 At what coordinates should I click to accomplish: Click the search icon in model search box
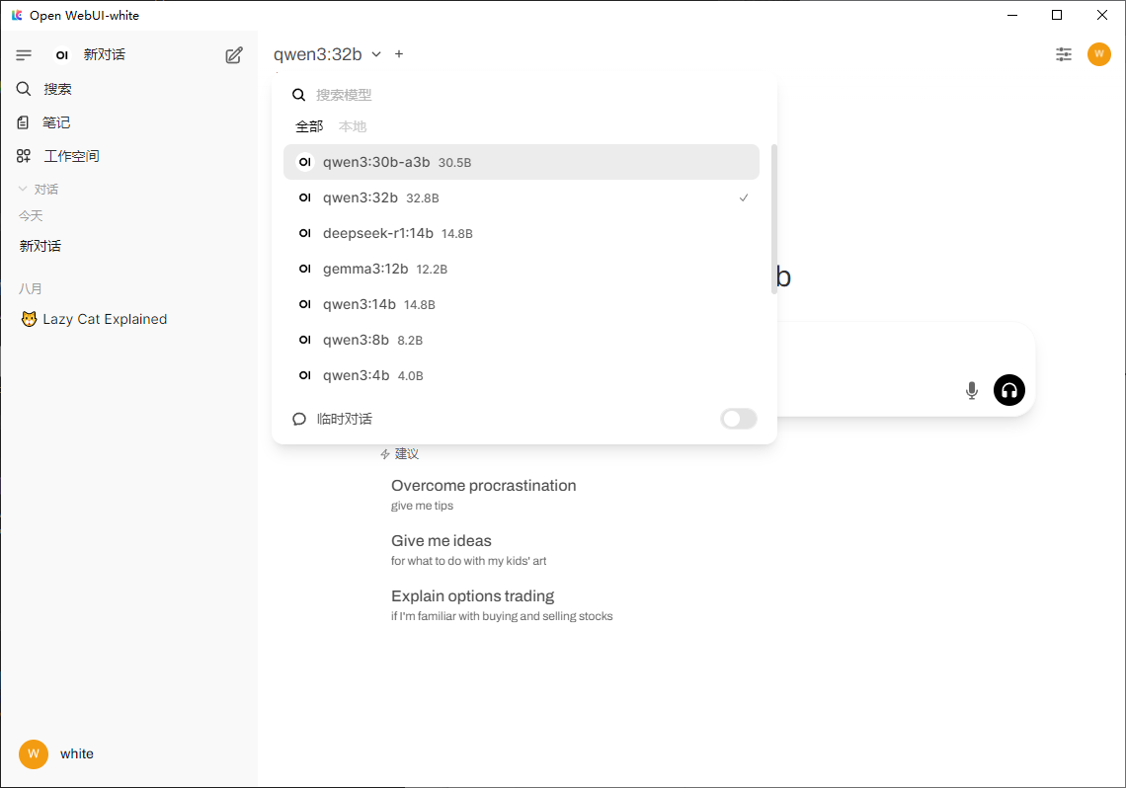pyautogui.click(x=298, y=95)
